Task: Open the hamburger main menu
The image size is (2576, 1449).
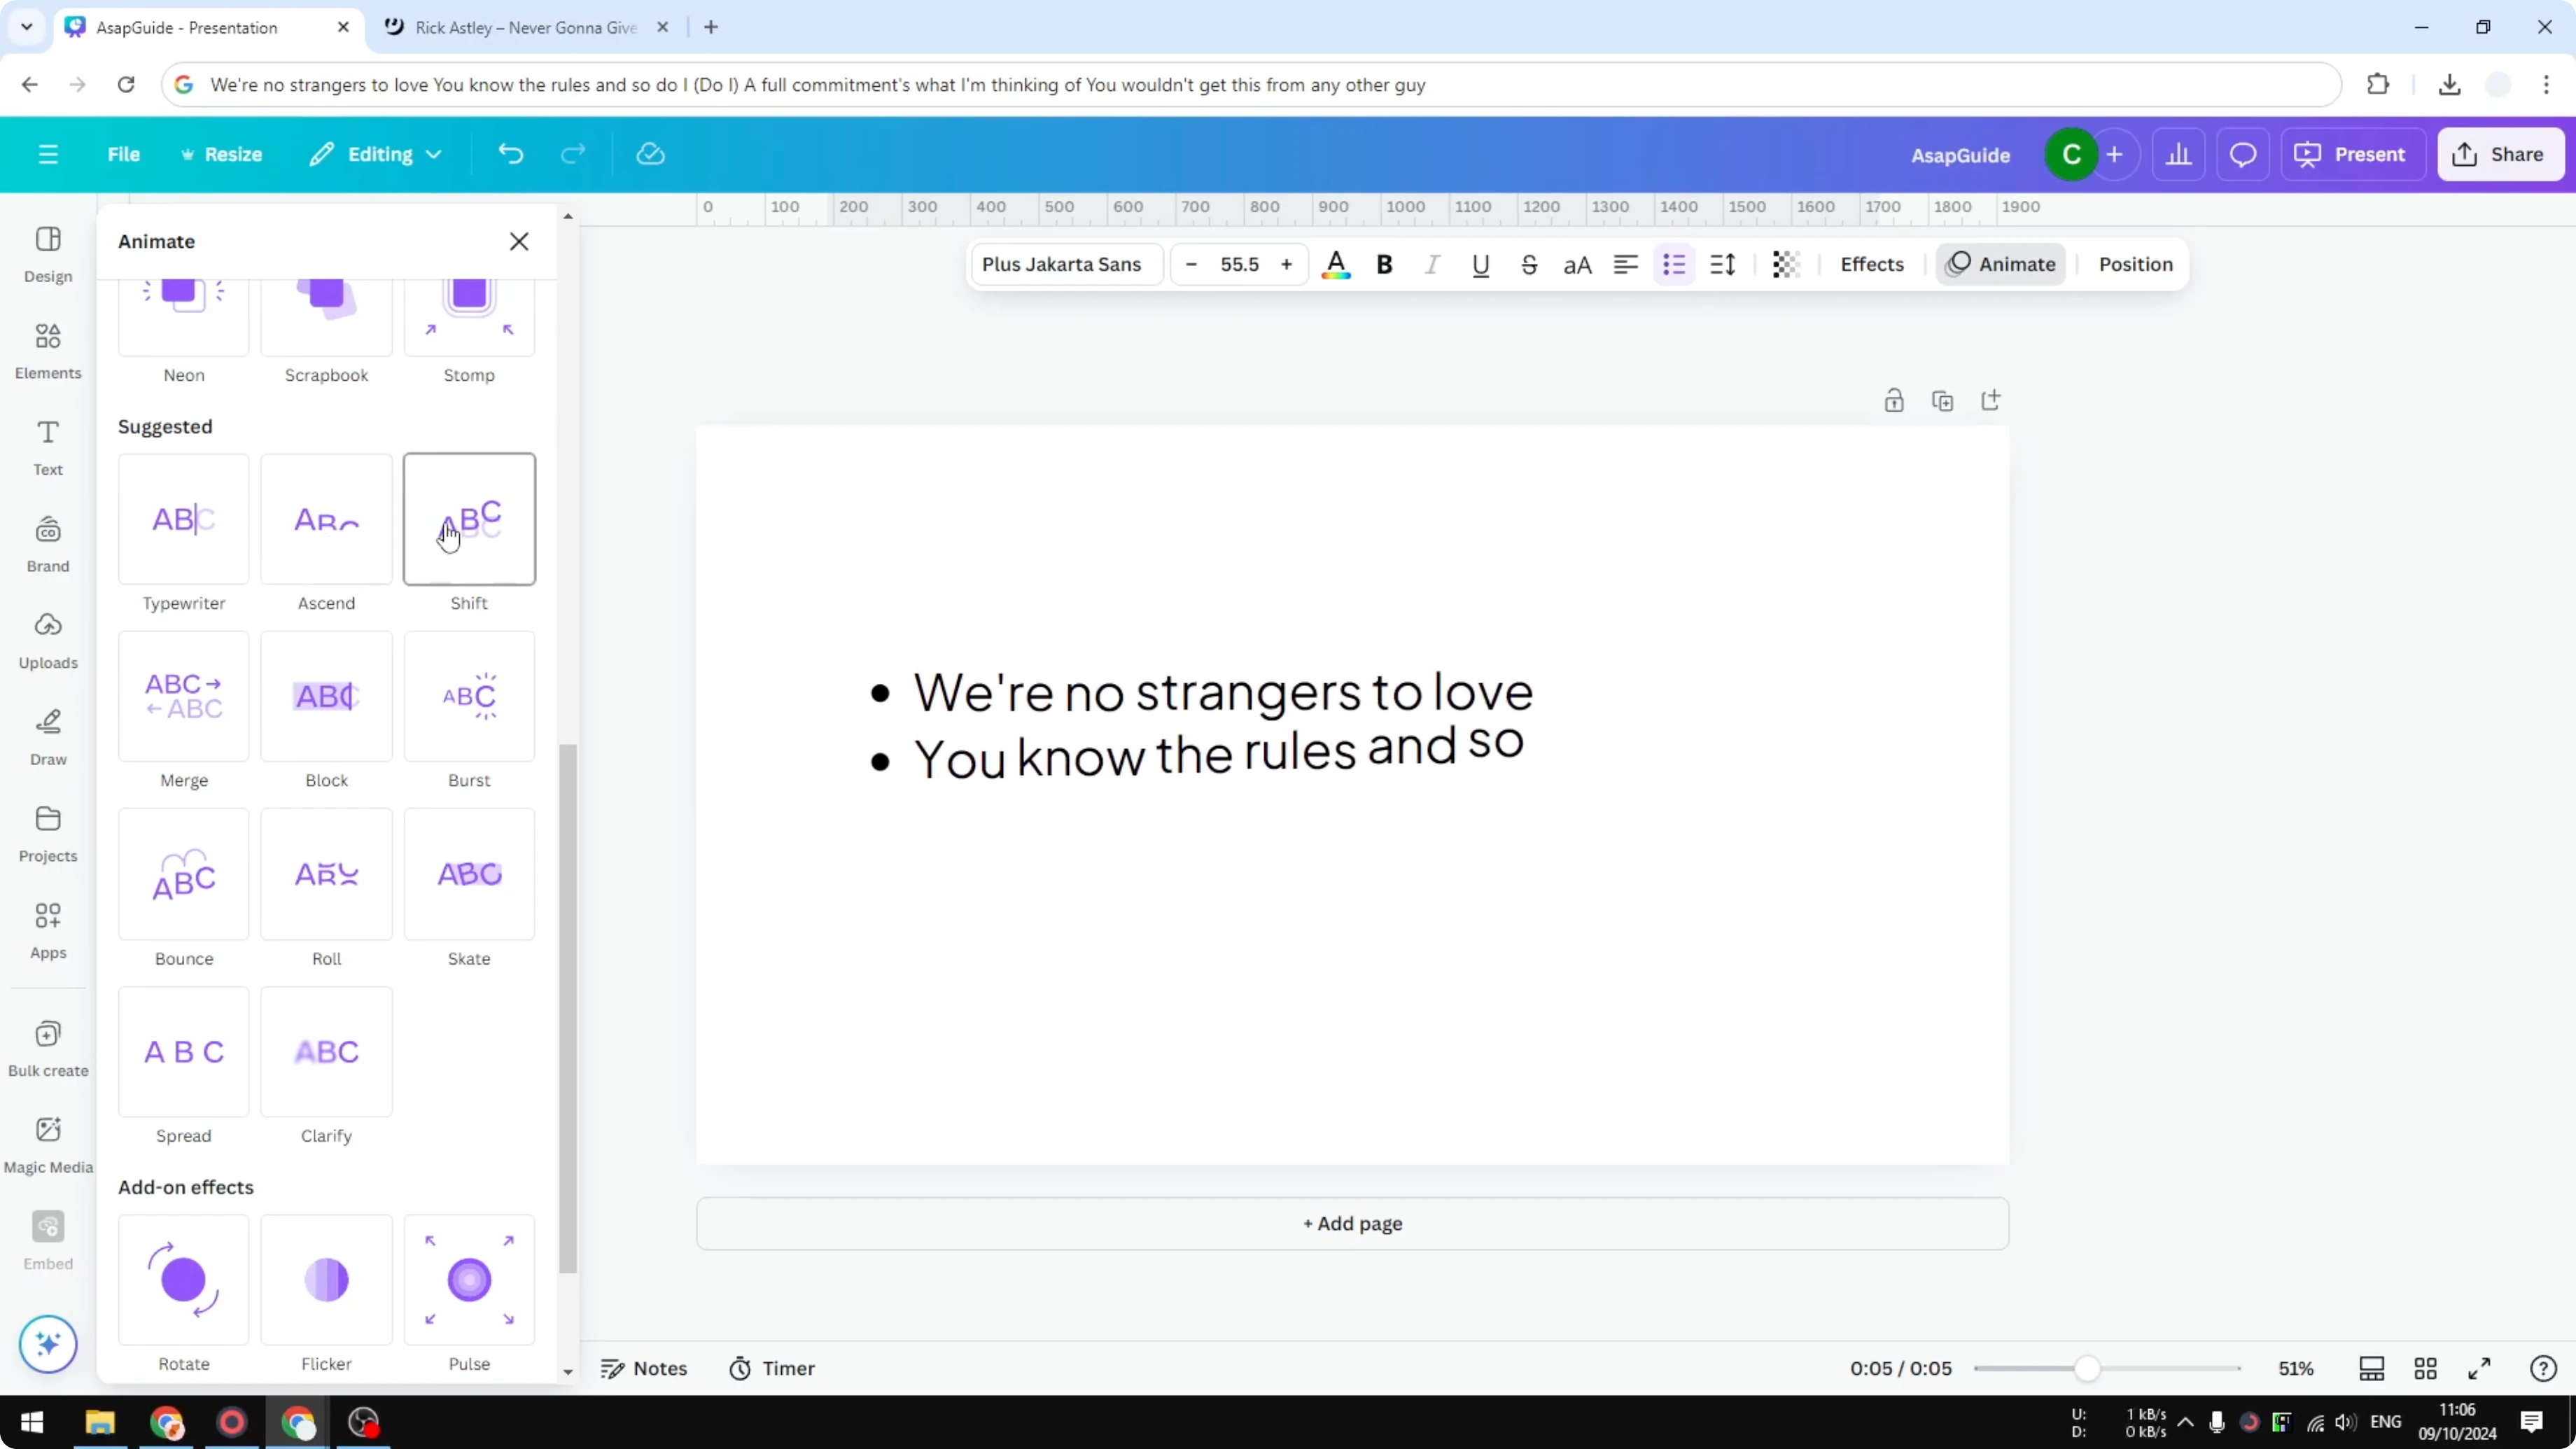Action: 48,154
